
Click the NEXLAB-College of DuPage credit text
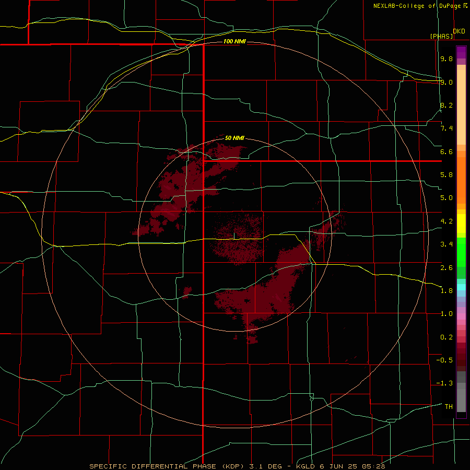click(x=418, y=6)
